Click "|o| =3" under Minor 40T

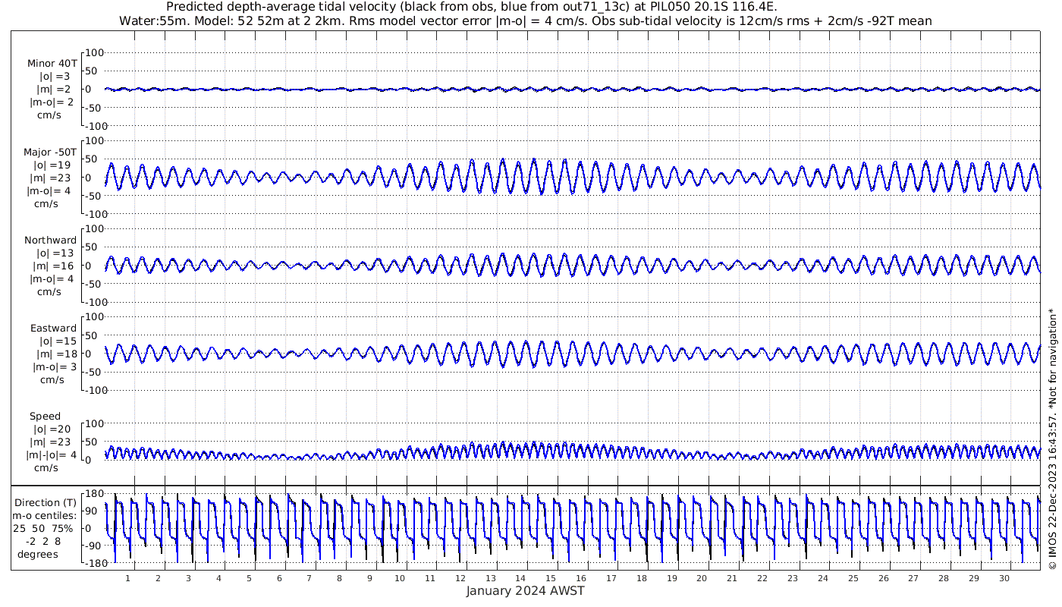click(55, 77)
